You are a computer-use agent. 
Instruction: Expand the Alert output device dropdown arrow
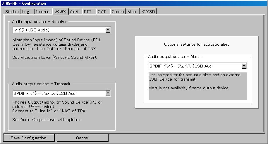click(244, 66)
